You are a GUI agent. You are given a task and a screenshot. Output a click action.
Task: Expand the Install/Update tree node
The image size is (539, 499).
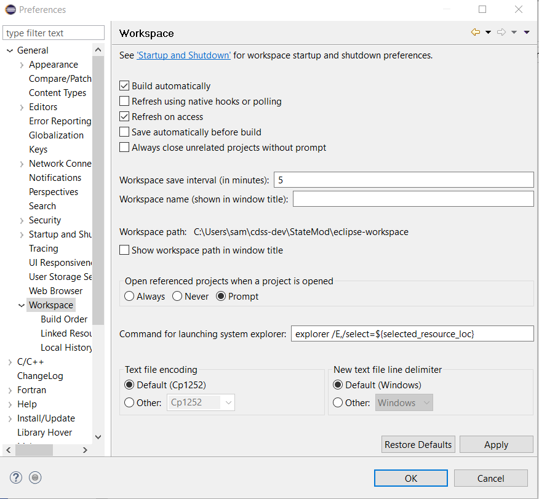(10, 418)
